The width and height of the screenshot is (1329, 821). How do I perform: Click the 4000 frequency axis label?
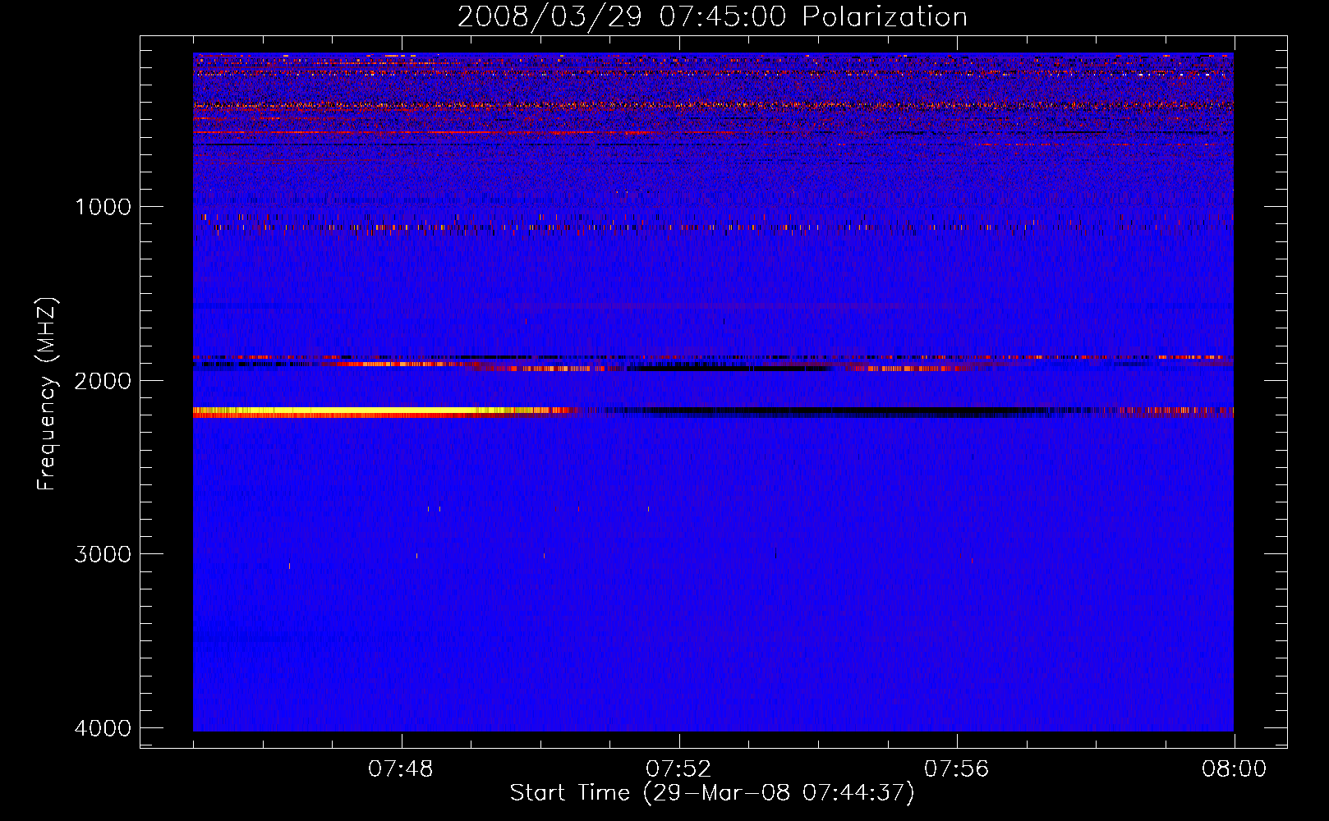point(103,728)
